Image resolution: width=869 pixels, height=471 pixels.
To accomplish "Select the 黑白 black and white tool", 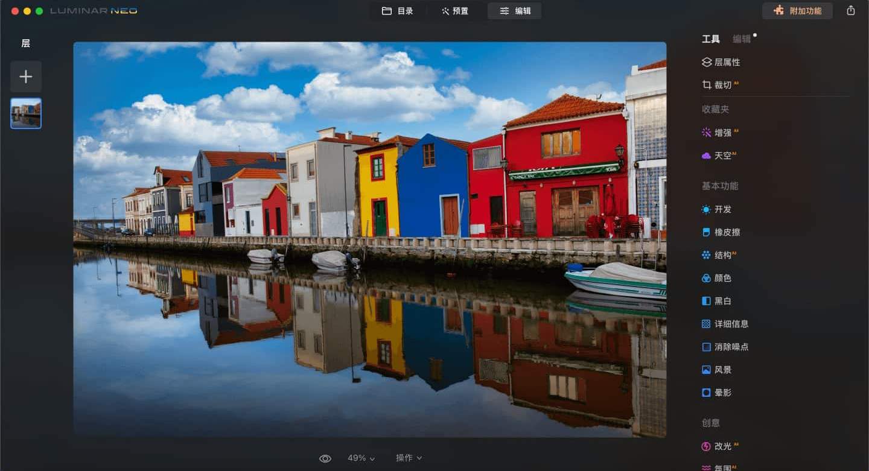I will point(722,301).
